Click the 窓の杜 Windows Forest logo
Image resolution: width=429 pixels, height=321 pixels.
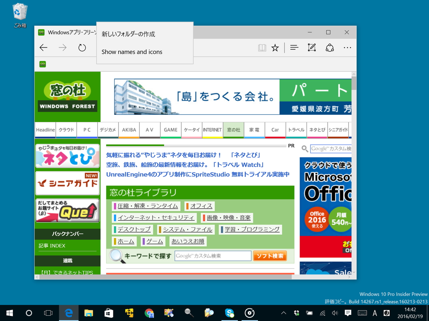coord(67,97)
